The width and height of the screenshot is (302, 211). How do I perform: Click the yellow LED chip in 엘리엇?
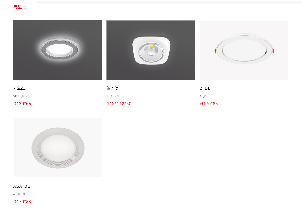point(151,47)
